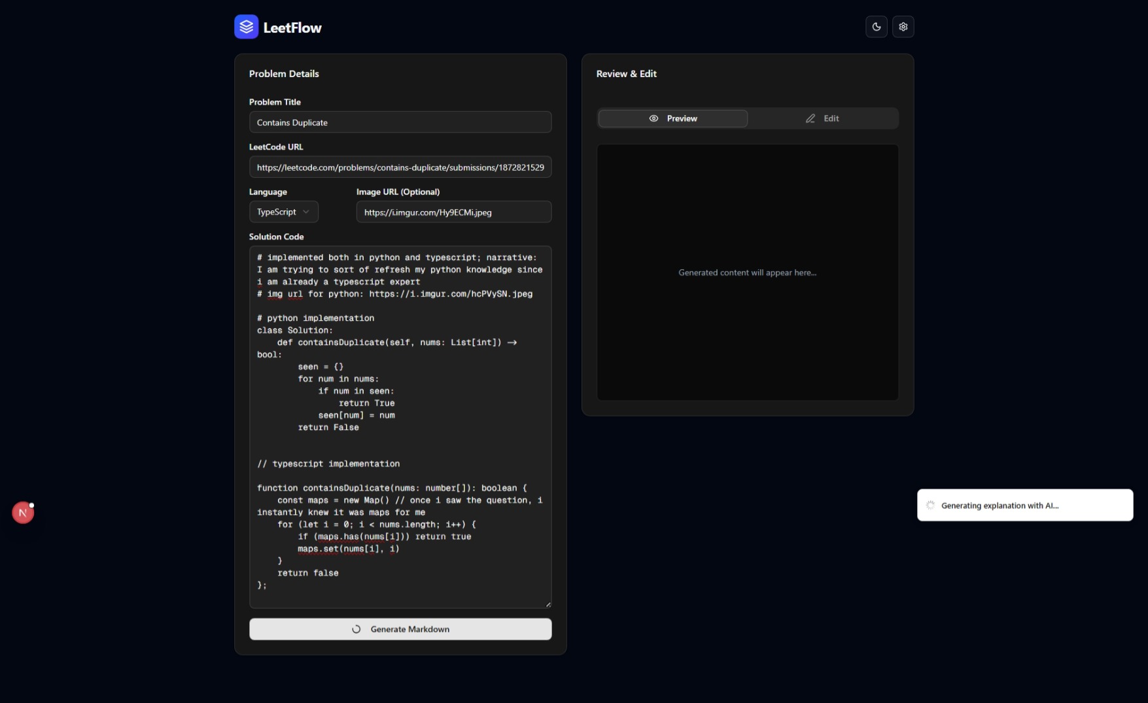1148x703 pixels.
Task: Click the Solution Code textarea resize handle
Action: coord(548,604)
